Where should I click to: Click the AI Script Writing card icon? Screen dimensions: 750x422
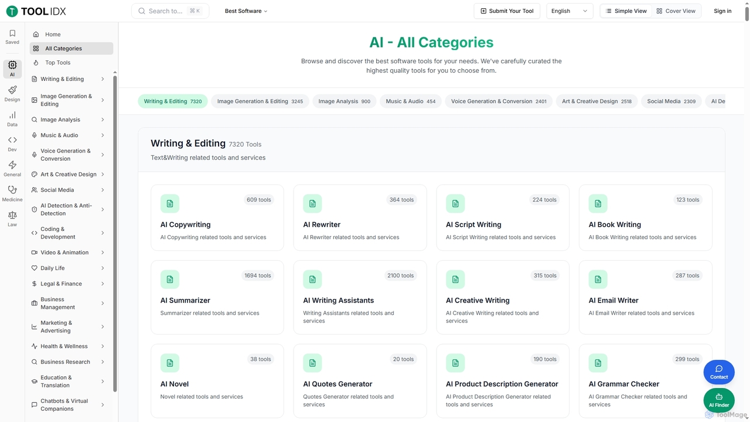pos(455,203)
